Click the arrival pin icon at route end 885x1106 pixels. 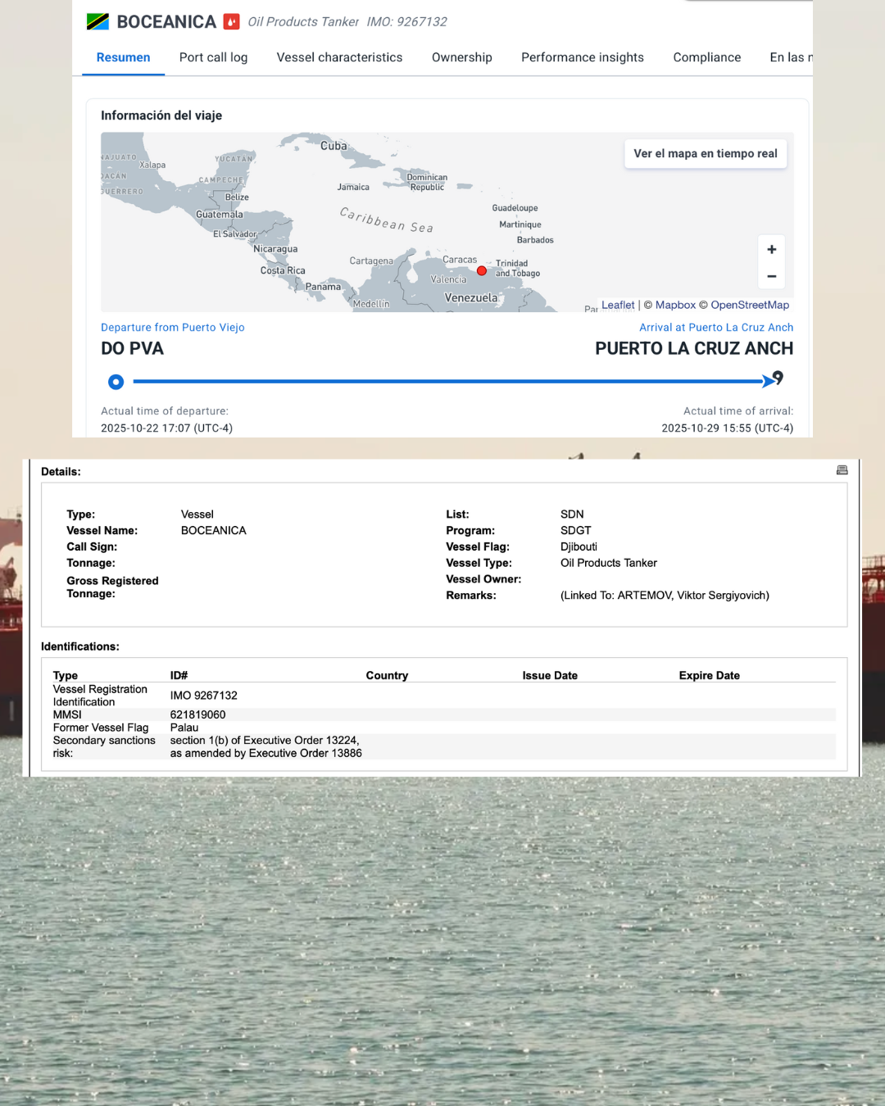pyautogui.click(x=778, y=378)
